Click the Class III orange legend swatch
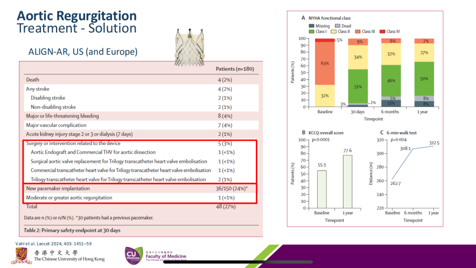Screen dimensions: 476x268 click(x=358, y=31)
